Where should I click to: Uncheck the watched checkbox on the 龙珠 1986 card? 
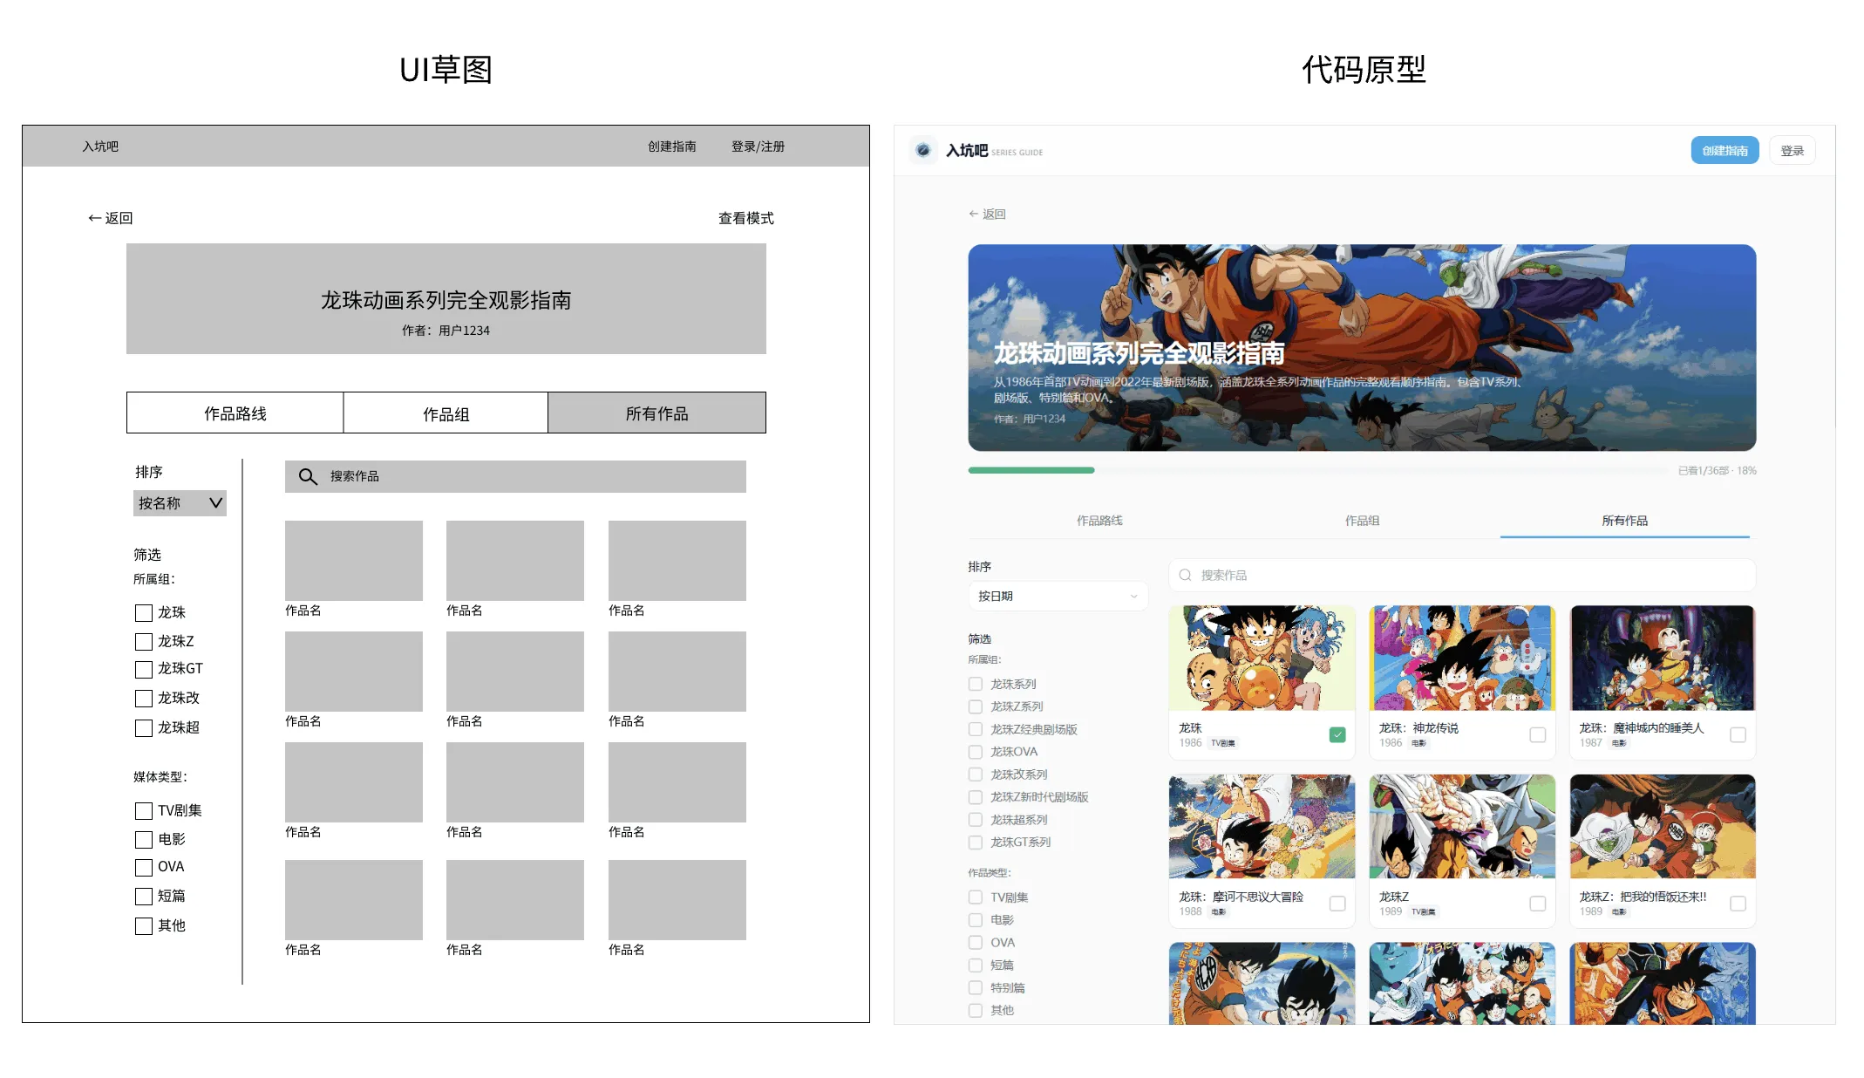pos(1337,735)
